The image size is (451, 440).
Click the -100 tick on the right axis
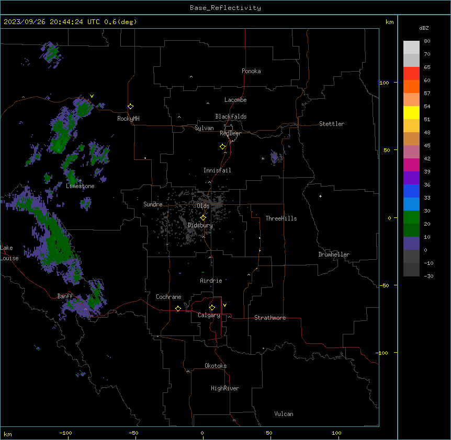pyautogui.click(x=382, y=353)
